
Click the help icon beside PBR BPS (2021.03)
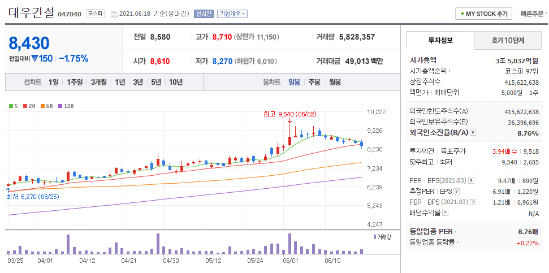point(473,202)
